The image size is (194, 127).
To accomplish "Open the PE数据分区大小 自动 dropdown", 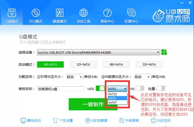I will tap(142, 77).
